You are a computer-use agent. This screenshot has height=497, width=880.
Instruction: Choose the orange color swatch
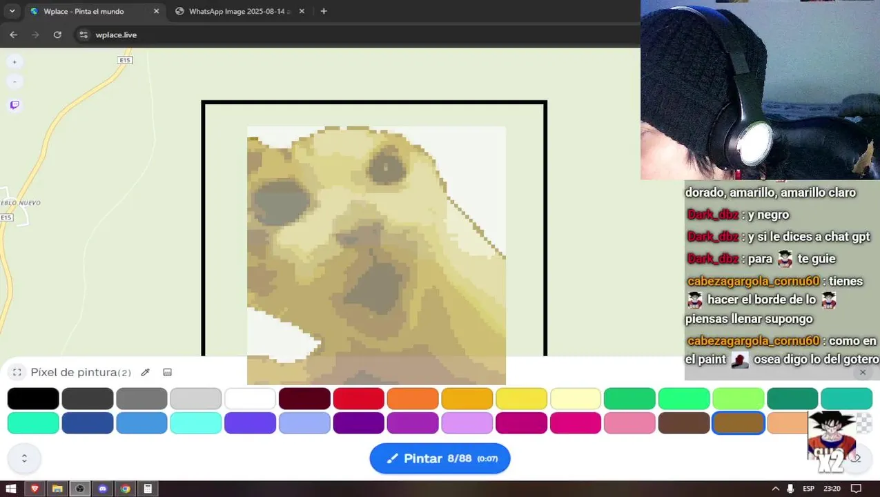(413, 398)
